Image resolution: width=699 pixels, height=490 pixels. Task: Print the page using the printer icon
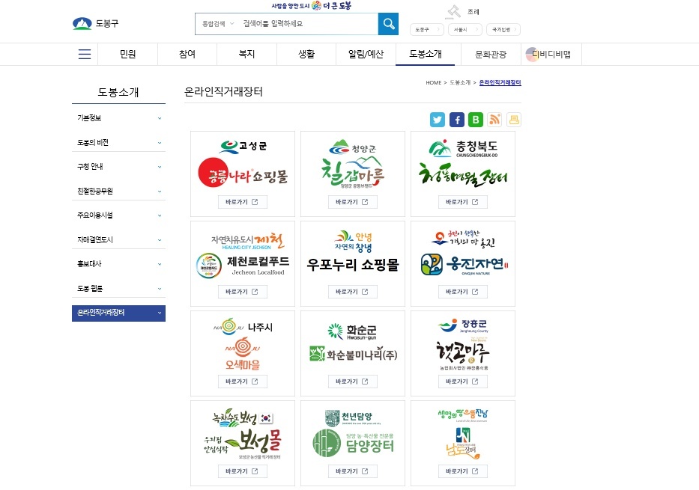coord(514,120)
